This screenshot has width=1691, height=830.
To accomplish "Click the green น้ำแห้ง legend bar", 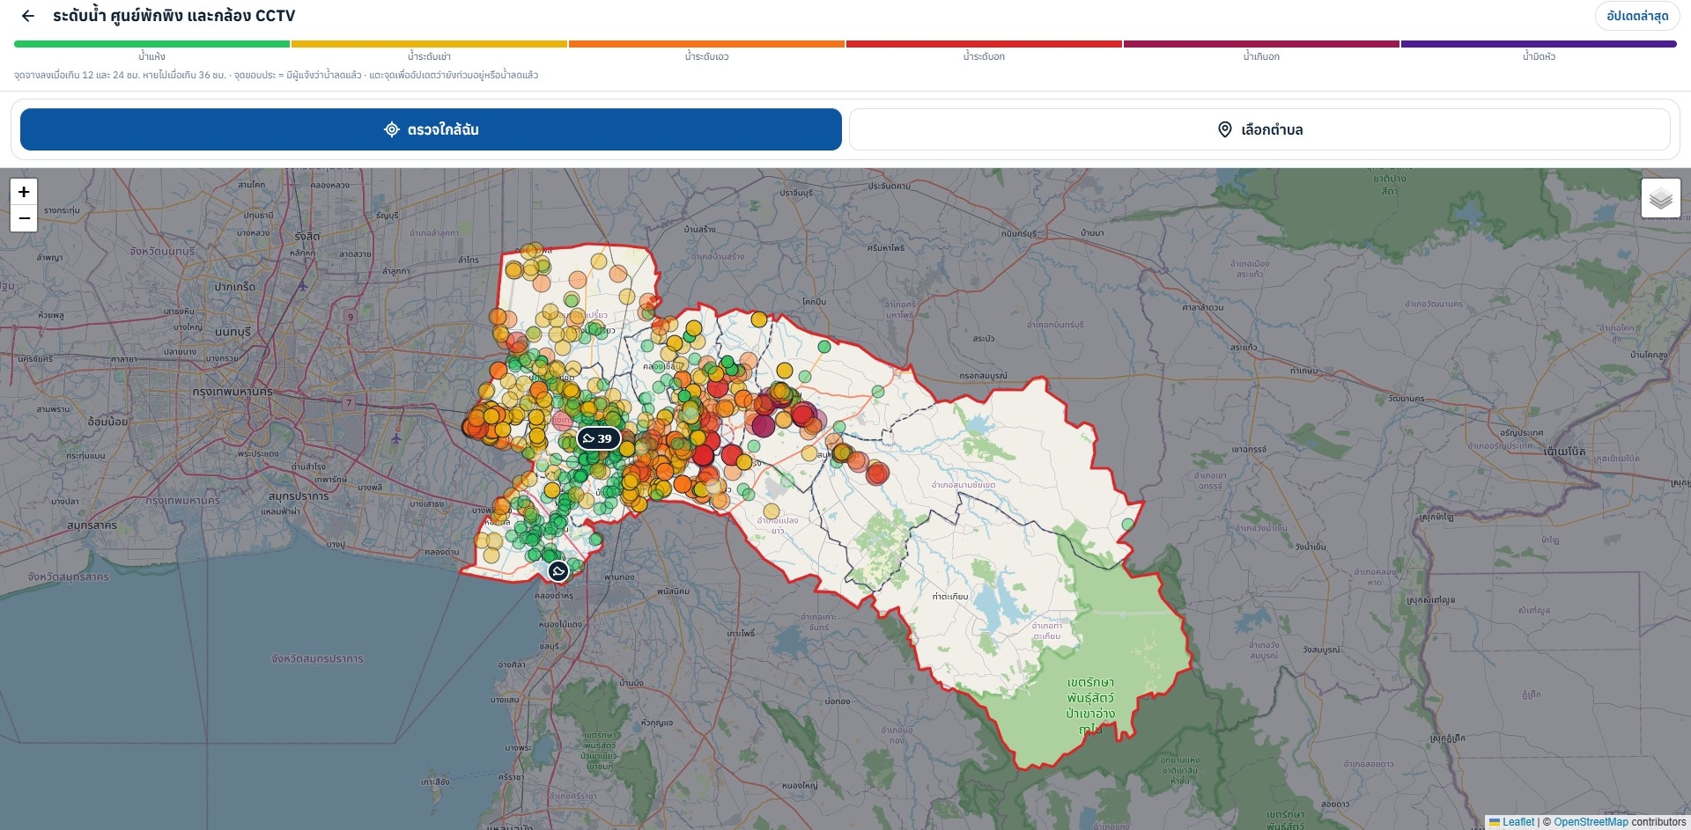I will [x=151, y=43].
